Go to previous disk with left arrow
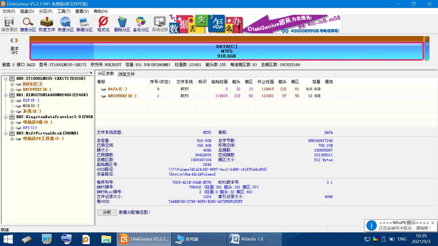Viewport: 438px width, 246px height. coord(12,40)
